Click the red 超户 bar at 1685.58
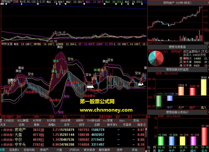The image size is (209, 152). point(192,92)
